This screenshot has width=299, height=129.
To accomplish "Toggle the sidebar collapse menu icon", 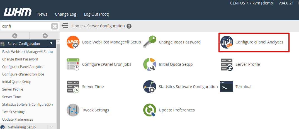I will tap(65, 26).
